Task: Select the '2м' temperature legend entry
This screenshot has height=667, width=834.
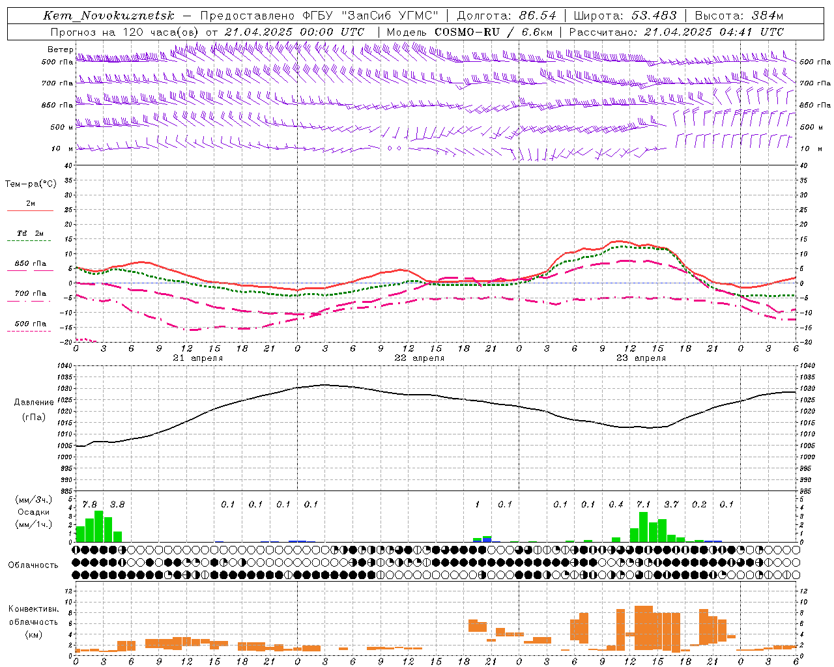Action: point(31,204)
